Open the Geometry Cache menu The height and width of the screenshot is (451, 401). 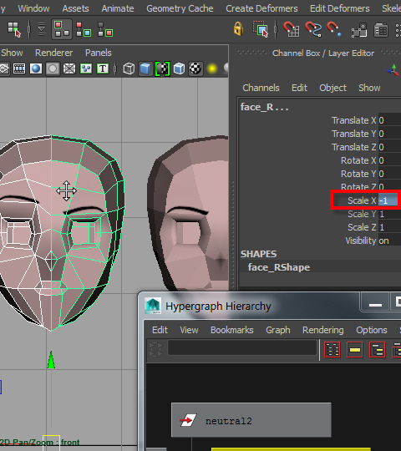pos(180,8)
